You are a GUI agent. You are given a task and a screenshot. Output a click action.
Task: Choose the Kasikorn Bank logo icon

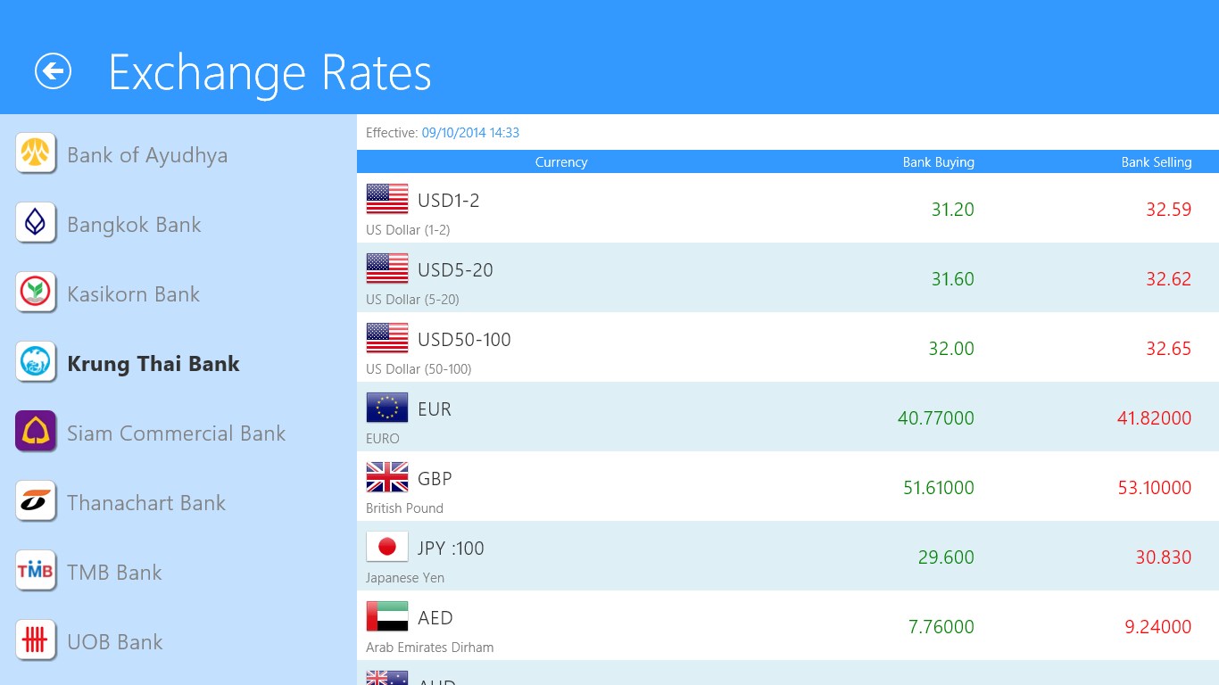click(x=36, y=293)
